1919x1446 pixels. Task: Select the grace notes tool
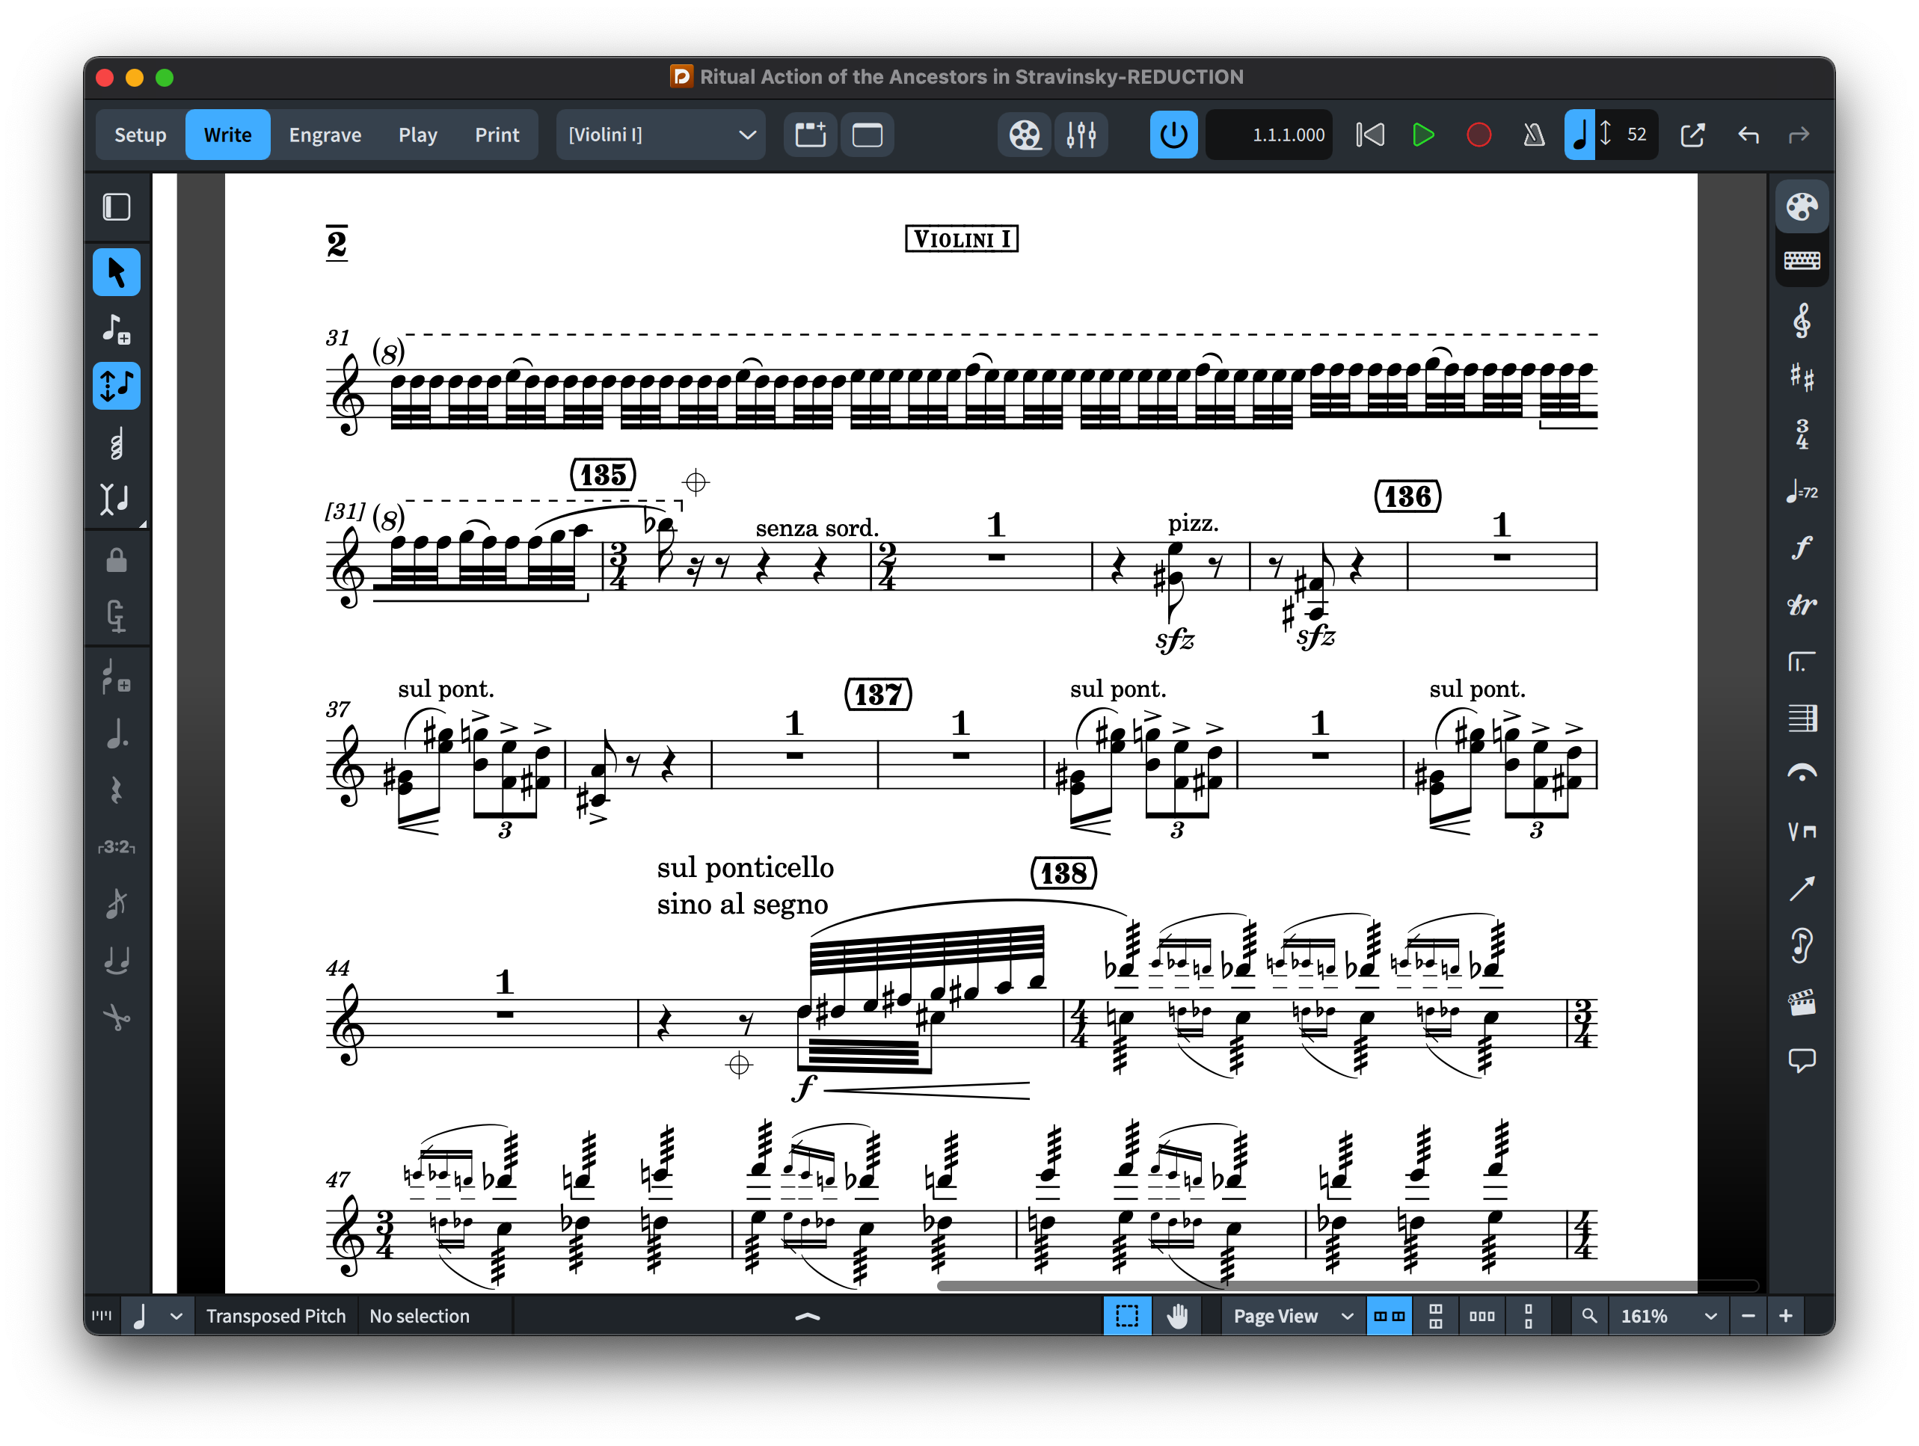click(x=116, y=677)
